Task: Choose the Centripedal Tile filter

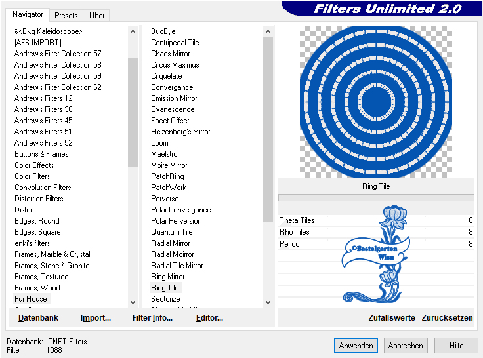Action: coord(175,43)
